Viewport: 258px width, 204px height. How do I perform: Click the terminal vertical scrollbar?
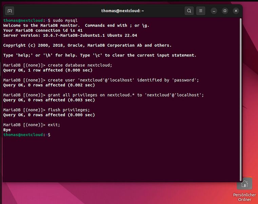tap(241, 100)
